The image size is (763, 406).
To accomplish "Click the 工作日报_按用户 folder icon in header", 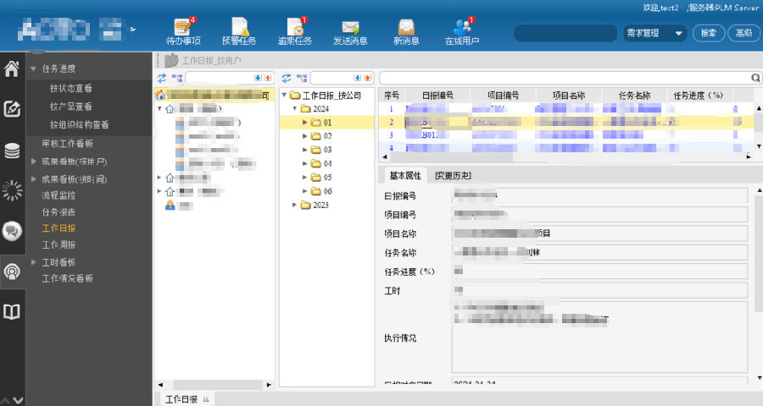I will point(171,61).
